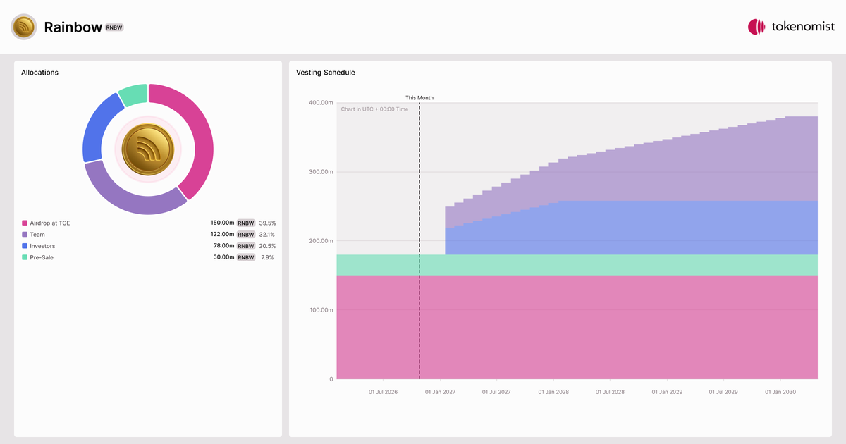Select the Airdrop at TGE legend label
This screenshot has height=444, width=846.
50,223
